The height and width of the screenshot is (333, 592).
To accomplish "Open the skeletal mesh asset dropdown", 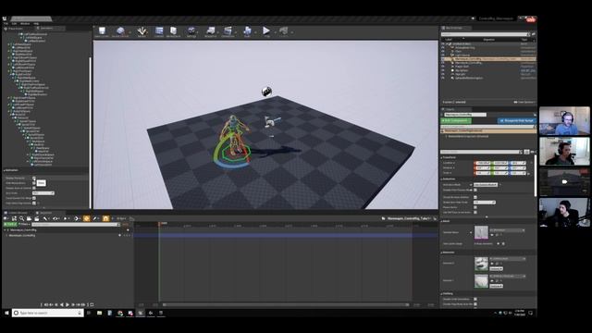I will (508, 230).
